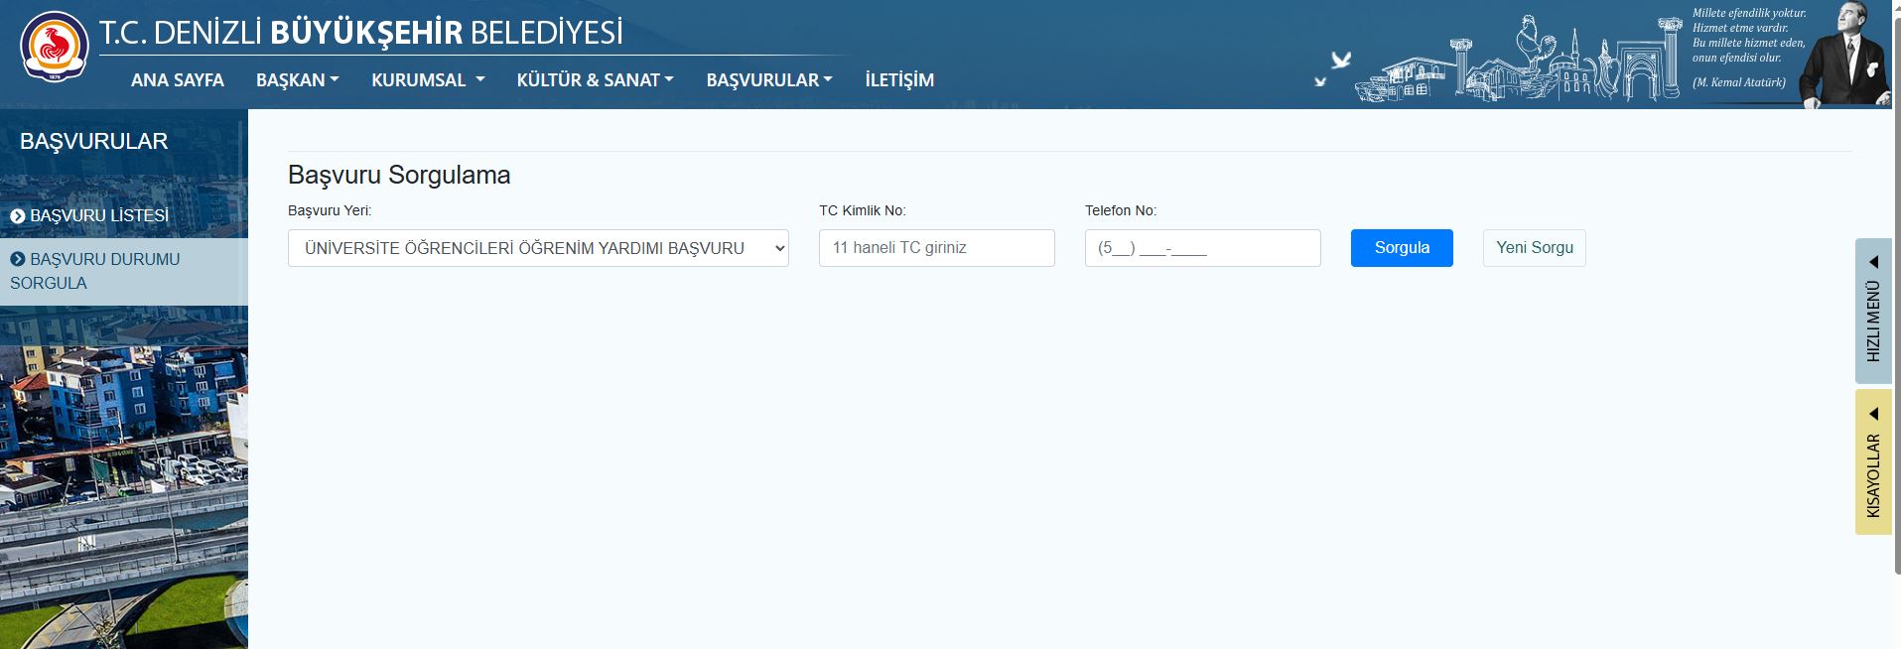1901x649 pixels.
Task: Click the arrow icon beside Başvuru Durumu Sorgula
Action: click(18, 259)
